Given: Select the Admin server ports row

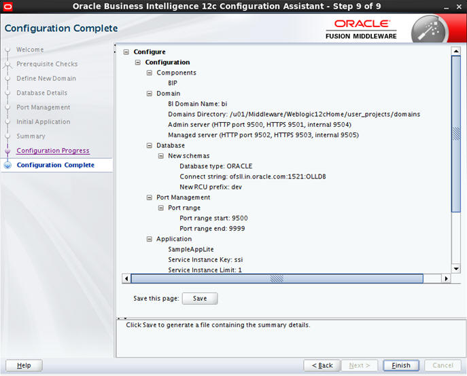Looking at the screenshot, I should point(260,125).
